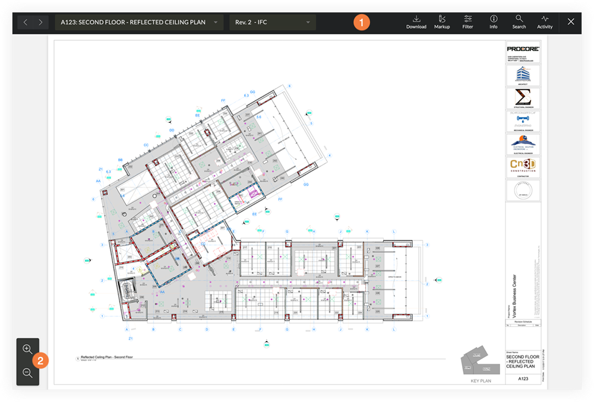This screenshot has height=402, width=594.
Task: Close the drawing viewer
Action: click(x=571, y=21)
